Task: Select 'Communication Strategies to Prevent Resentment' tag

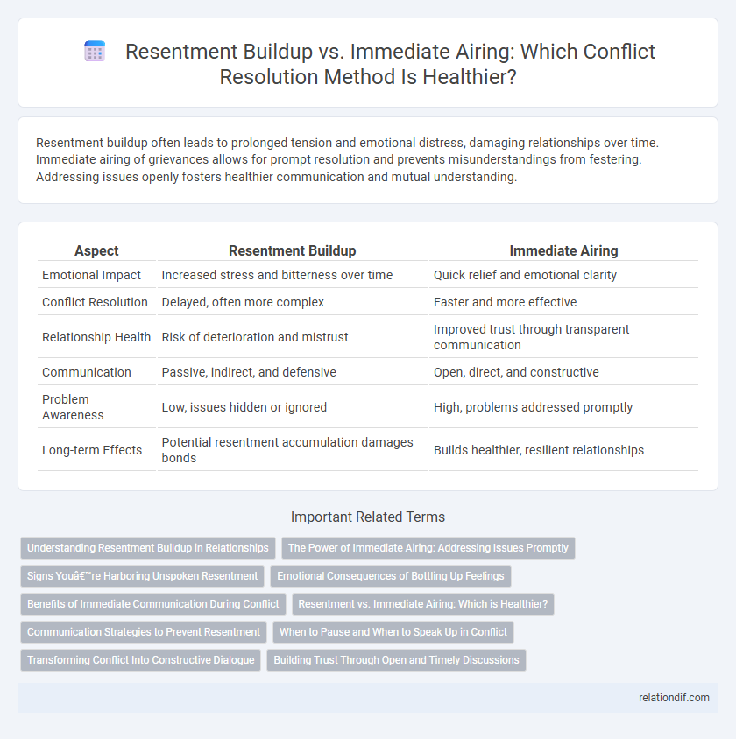Action: click(144, 632)
